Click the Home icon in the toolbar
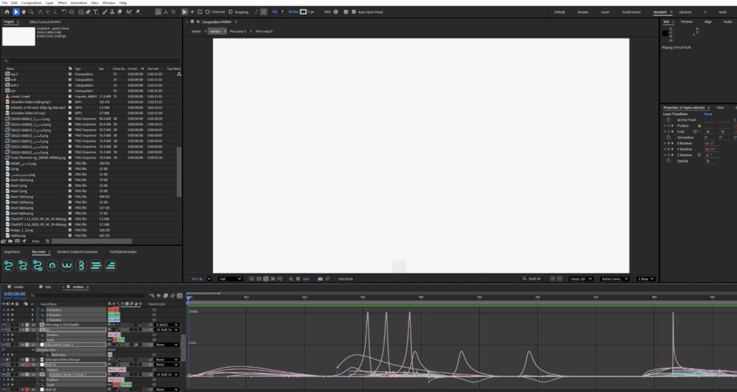 [x=7, y=12]
